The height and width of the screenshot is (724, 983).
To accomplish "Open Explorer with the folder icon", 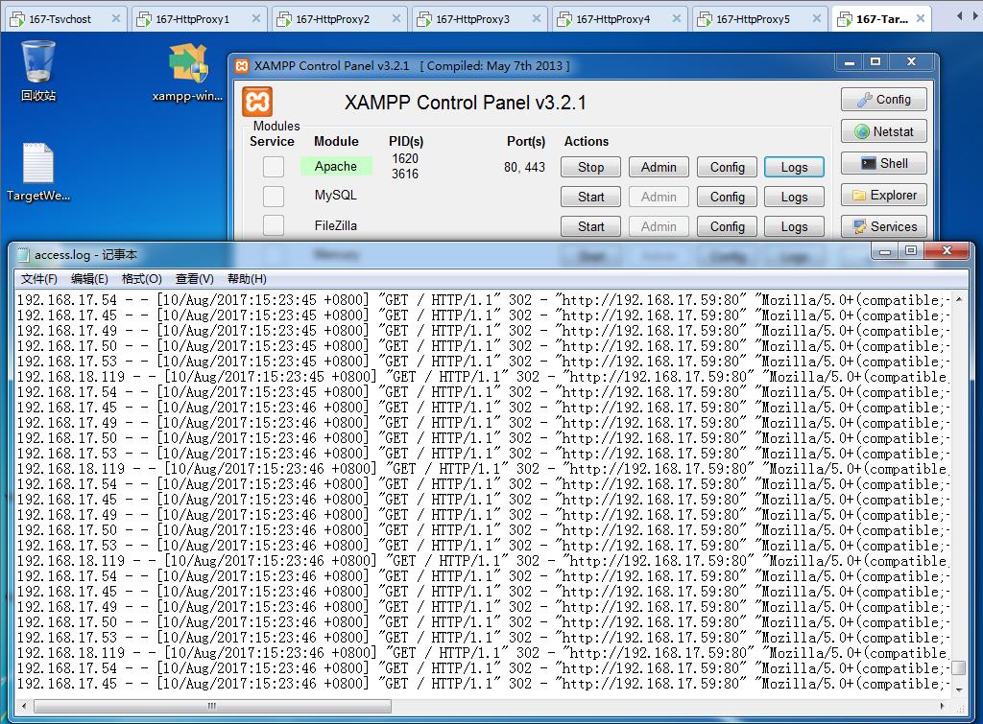I will tap(883, 195).
